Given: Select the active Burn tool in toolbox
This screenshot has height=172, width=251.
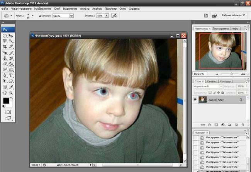Looking at the screenshot, I should coord(11,69).
